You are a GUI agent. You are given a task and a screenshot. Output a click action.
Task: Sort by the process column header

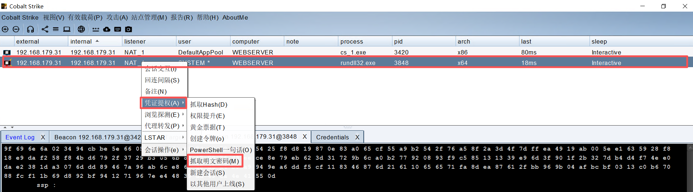pyautogui.click(x=365, y=41)
